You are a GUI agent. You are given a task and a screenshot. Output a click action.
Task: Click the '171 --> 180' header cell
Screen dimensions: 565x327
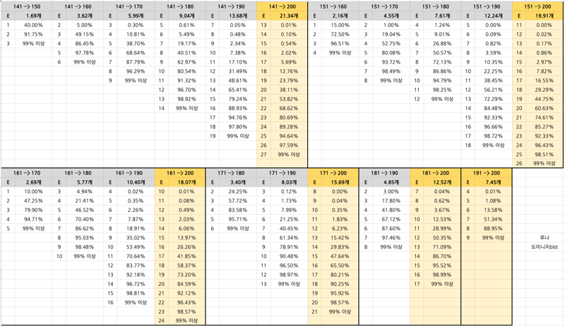coord(231,173)
